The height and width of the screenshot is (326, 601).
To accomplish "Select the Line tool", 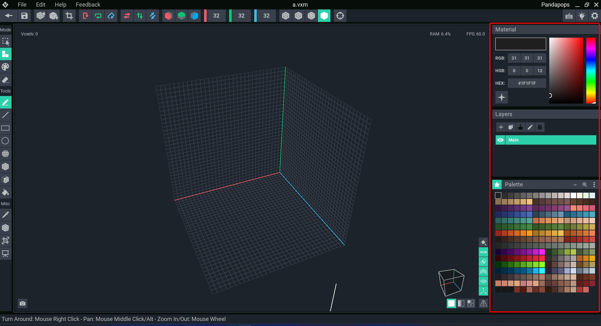I will click(x=5, y=115).
